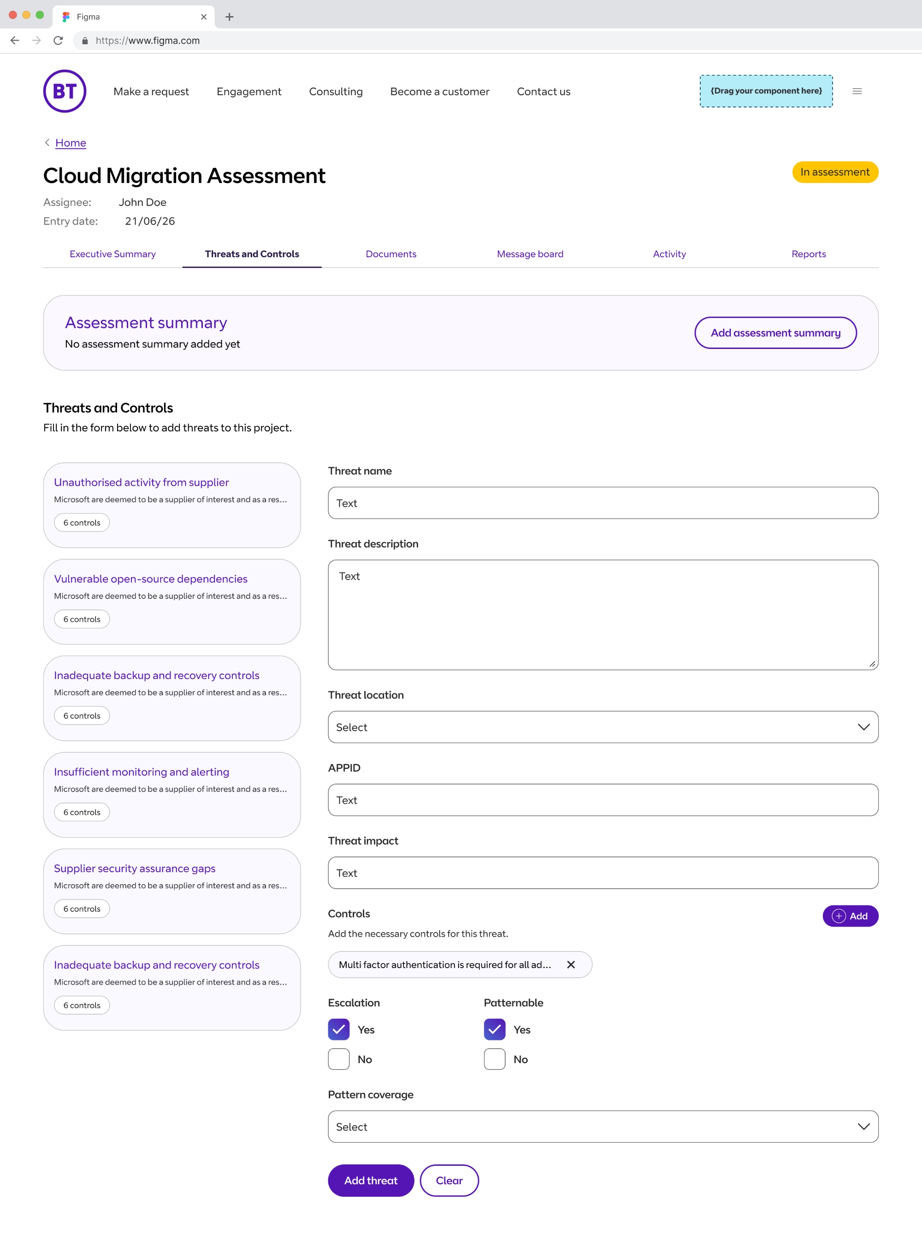Image resolution: width=922 pixels, height=1240 pixels.
Task: Click the lock icon in address bar
Action: [x=85, y=41]
